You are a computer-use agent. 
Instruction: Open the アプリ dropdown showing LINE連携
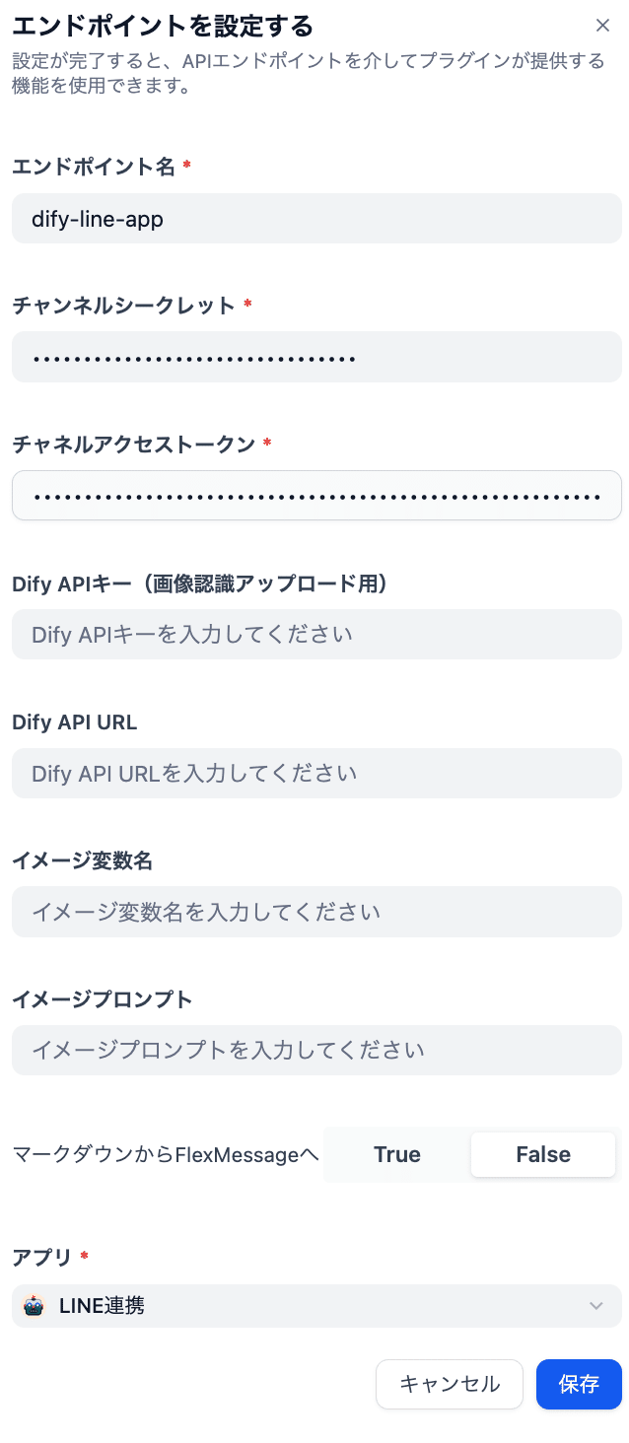click(315, 1305)
